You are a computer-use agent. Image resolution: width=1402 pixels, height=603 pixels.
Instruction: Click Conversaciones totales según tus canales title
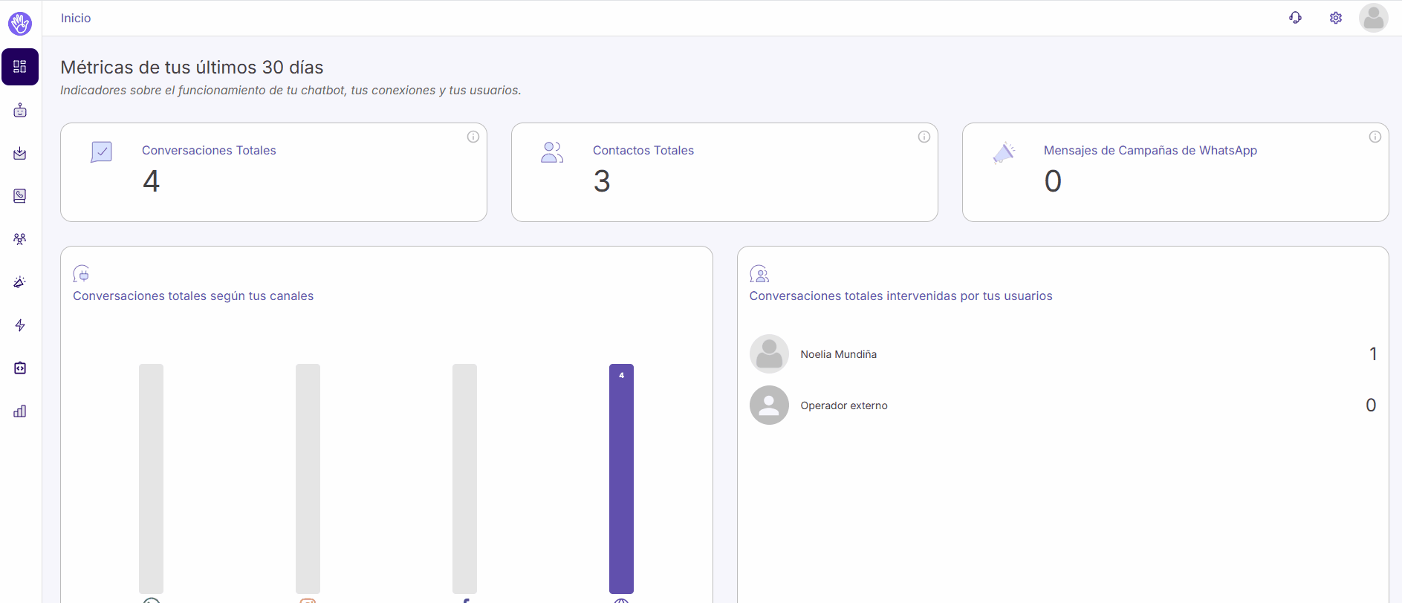[193, 296]
